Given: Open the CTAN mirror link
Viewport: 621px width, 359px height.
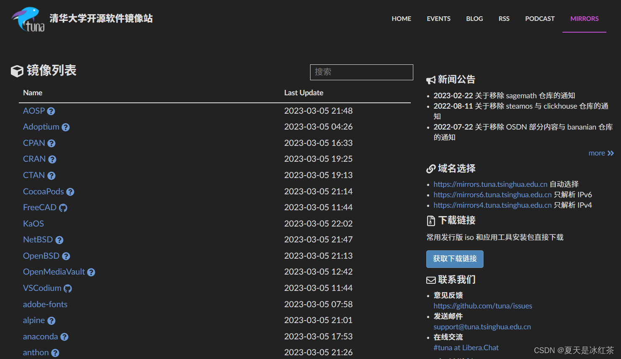Looking at the screenshot, I should [x=34, y=175].
